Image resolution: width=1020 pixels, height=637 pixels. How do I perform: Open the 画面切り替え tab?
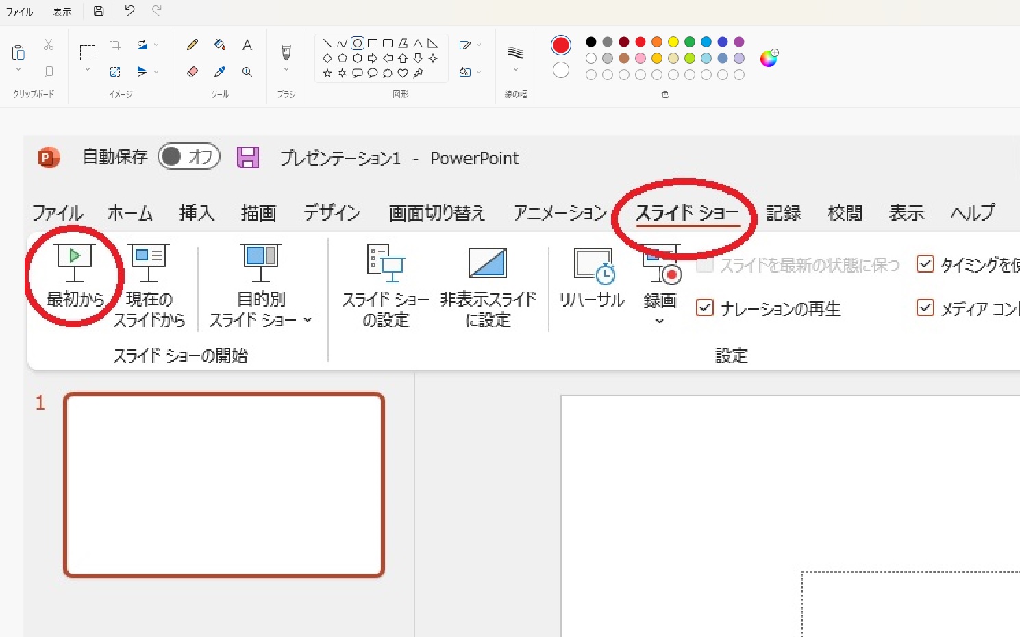(x=437, y=213)
